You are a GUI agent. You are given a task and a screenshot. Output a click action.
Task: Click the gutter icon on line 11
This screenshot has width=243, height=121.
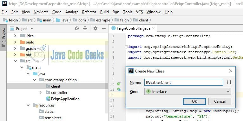(119, 89)
